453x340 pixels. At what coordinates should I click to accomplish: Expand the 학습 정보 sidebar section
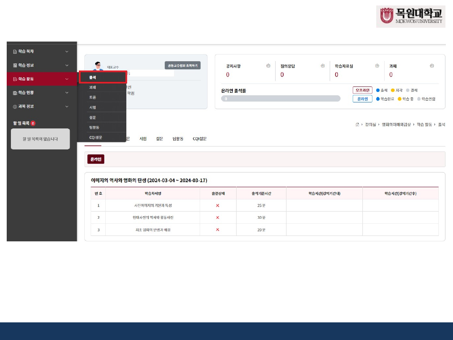pyautogui.click(x=42, y=65)
